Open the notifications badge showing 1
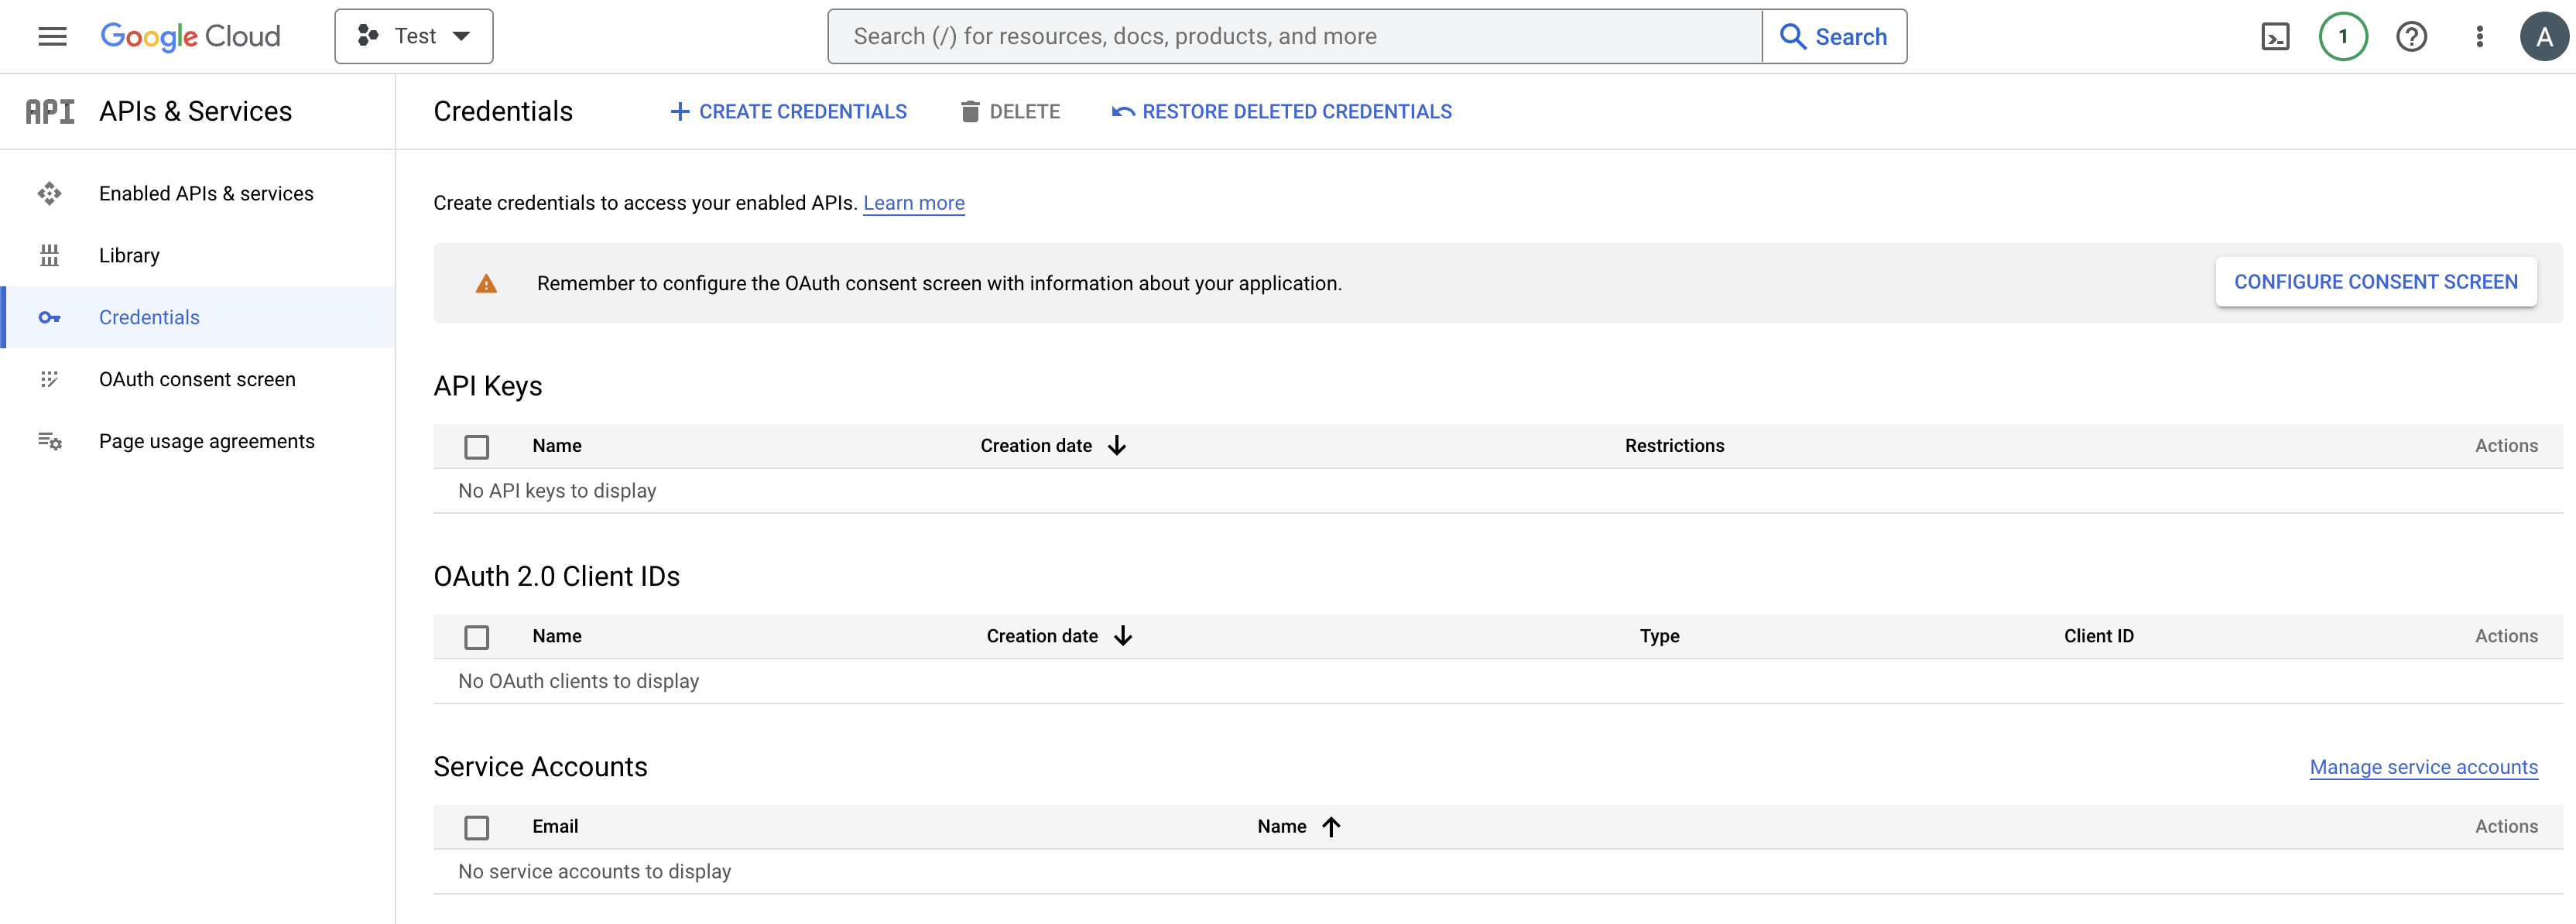Screen dimensions: 2576x924 [x=2342, y=37]
